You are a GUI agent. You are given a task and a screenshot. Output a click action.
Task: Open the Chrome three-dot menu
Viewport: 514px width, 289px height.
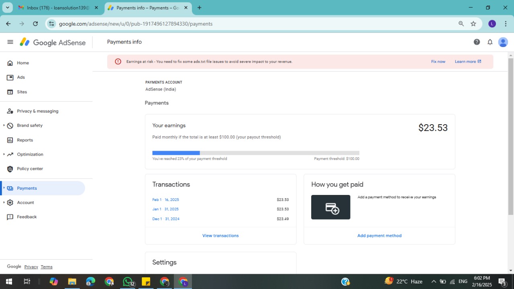click(x=506, y=24)
